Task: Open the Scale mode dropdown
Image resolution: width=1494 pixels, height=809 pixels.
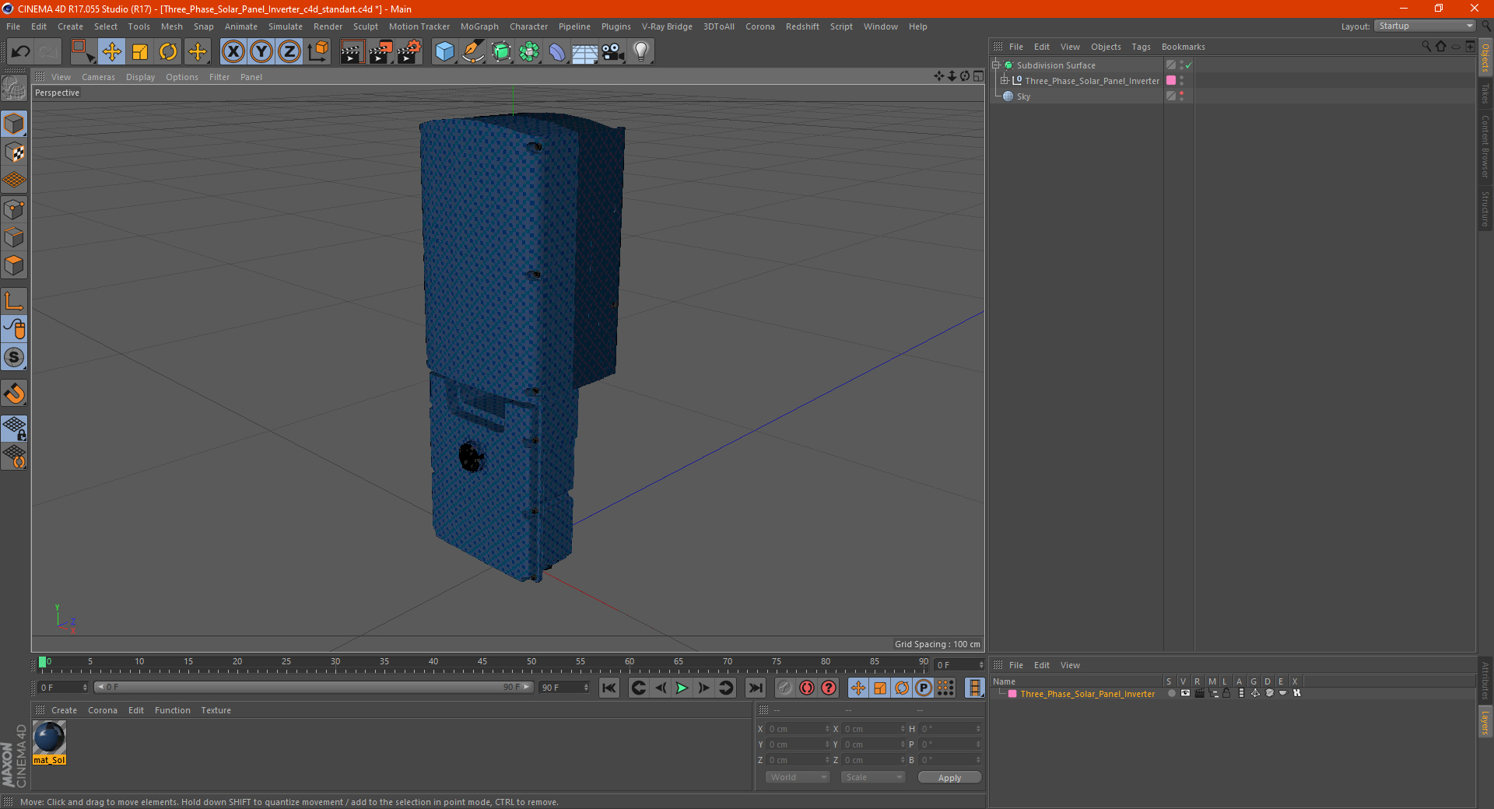Action: [872, 777]
